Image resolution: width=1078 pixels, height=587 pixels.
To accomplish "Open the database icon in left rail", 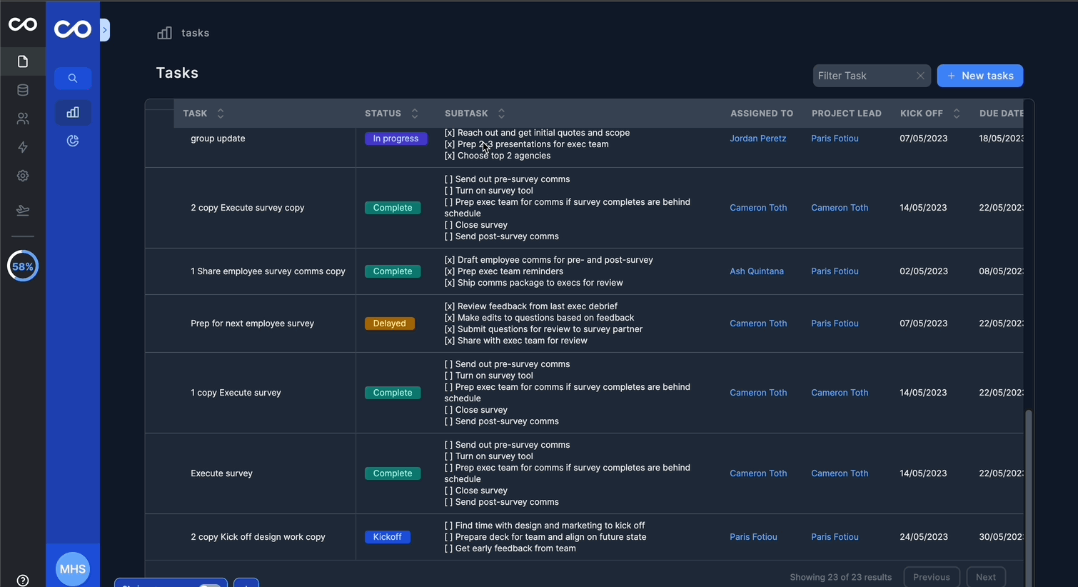I will click(x=23, y=91).
